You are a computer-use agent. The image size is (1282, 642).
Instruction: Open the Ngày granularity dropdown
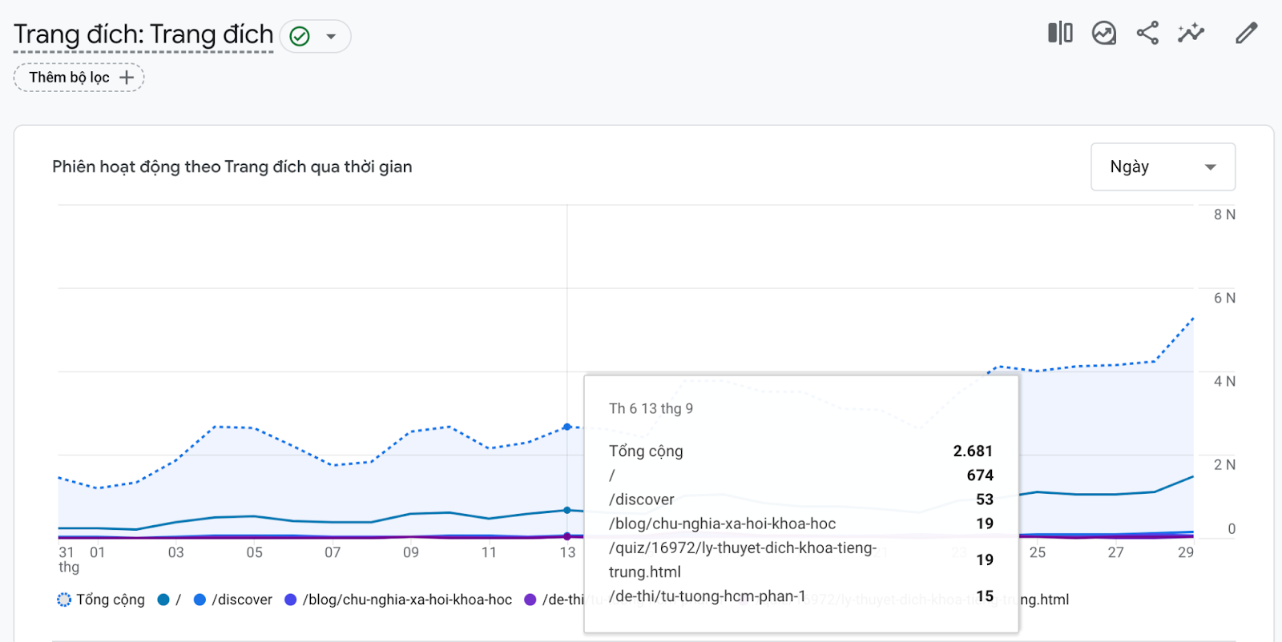[x=1163, y=167]
